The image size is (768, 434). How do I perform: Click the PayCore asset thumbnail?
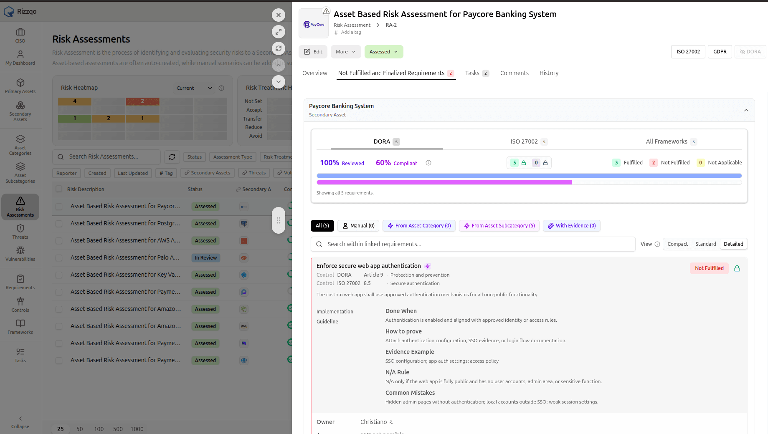[314, 24]
